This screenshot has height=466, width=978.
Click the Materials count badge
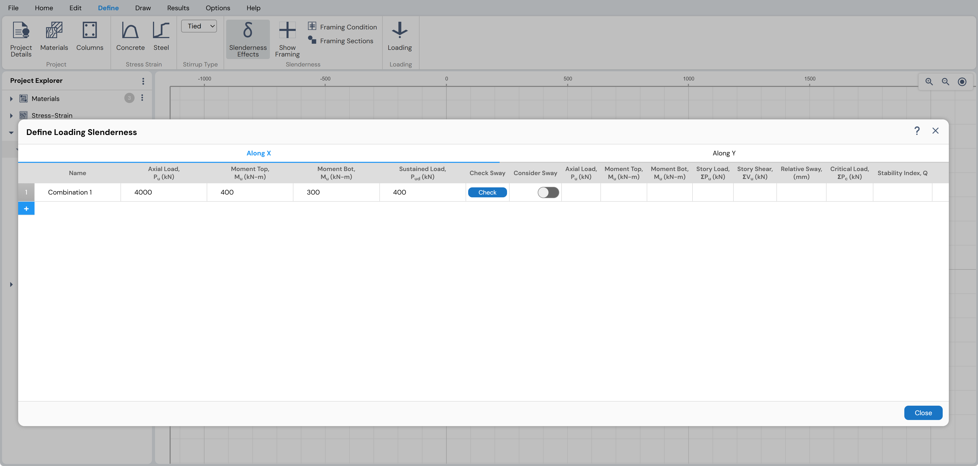click(129, 98)
